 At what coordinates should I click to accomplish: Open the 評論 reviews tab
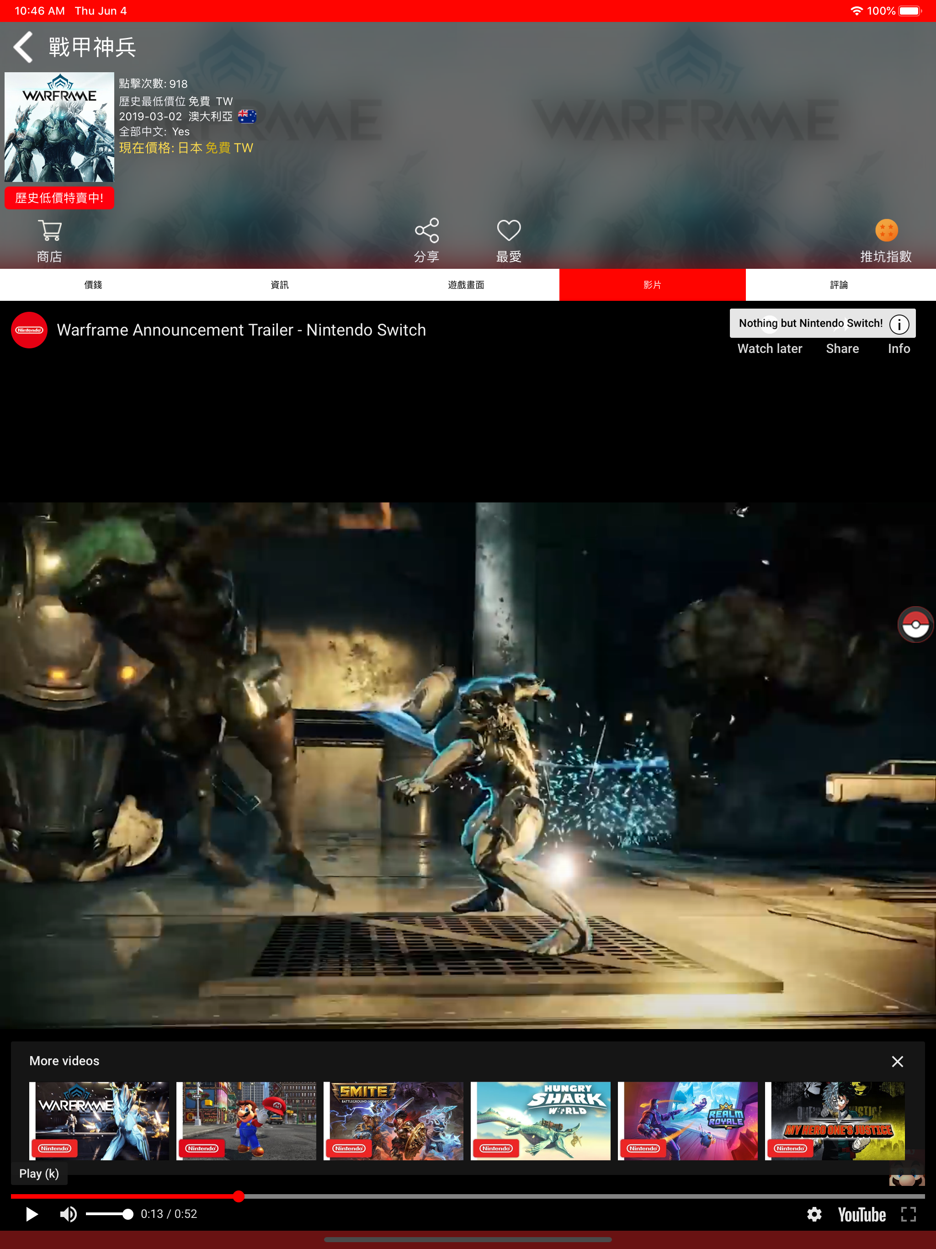coord(840,285)
